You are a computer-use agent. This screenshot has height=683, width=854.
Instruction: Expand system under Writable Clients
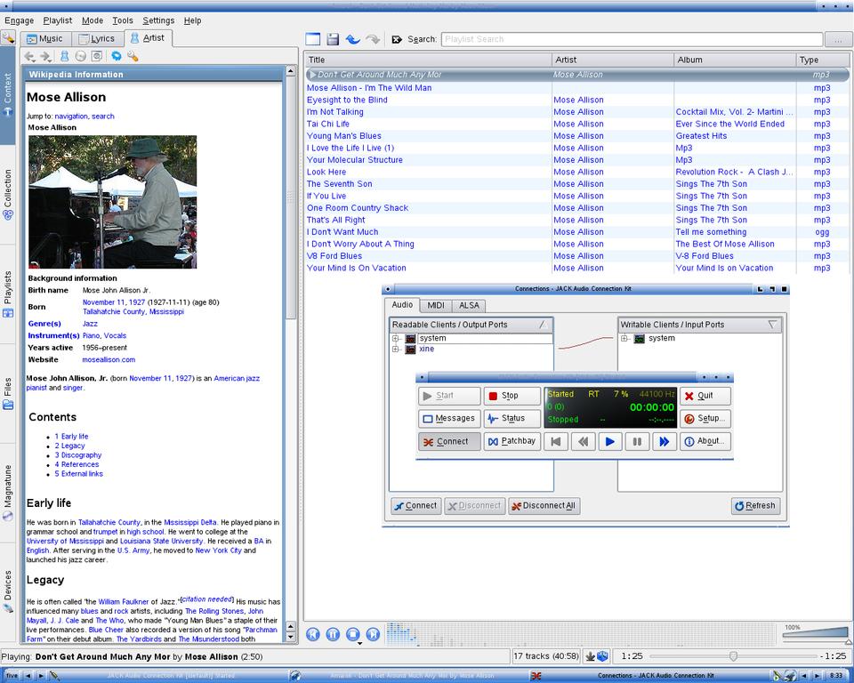click(x=624, y=339)
